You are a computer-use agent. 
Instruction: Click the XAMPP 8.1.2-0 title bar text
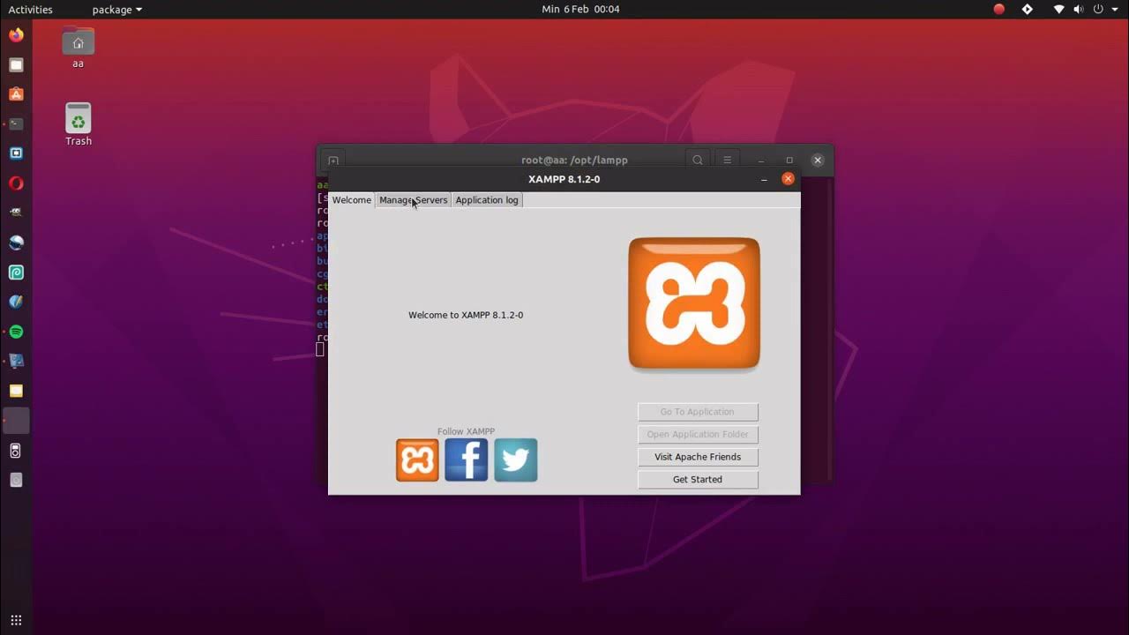tap(564, 179)
